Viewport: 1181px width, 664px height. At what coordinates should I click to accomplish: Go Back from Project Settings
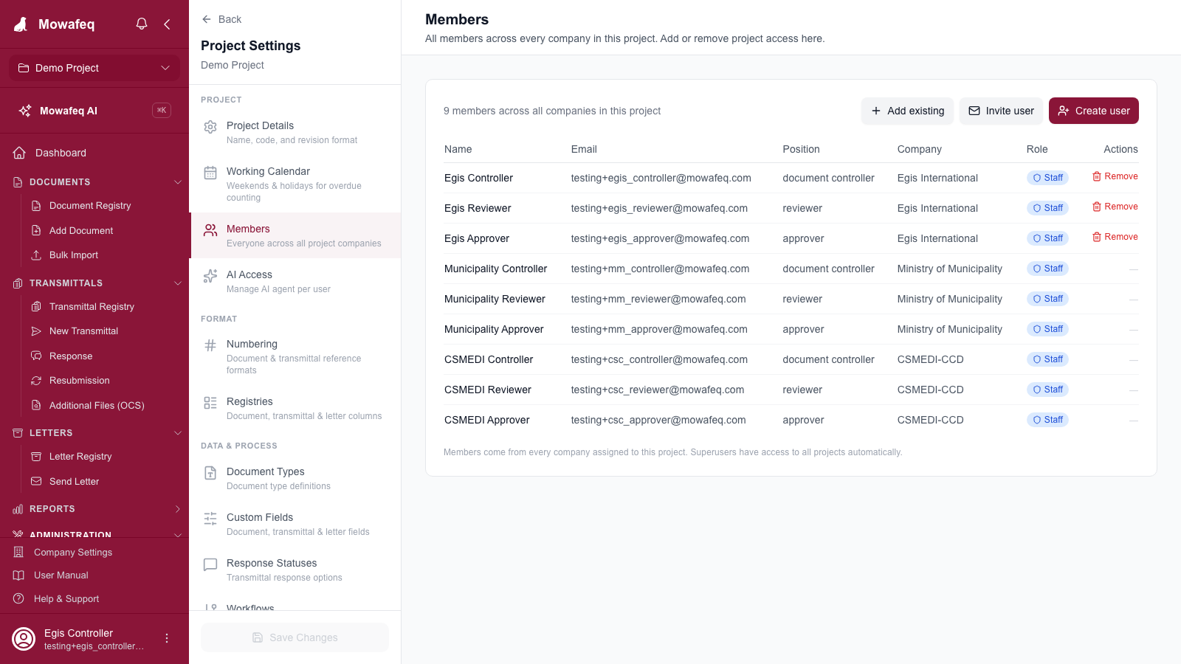pos(221,19)
